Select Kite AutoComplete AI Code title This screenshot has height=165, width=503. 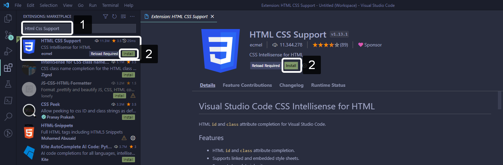77,147
